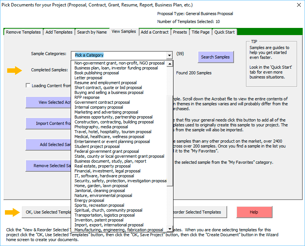305x246 pixels.
Task: Select Marketing and advertising proposal
Action: point(119,112)
